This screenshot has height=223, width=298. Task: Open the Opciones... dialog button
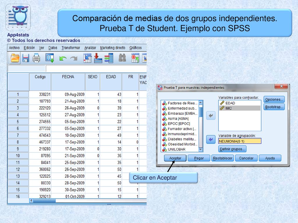coord(274,99)
